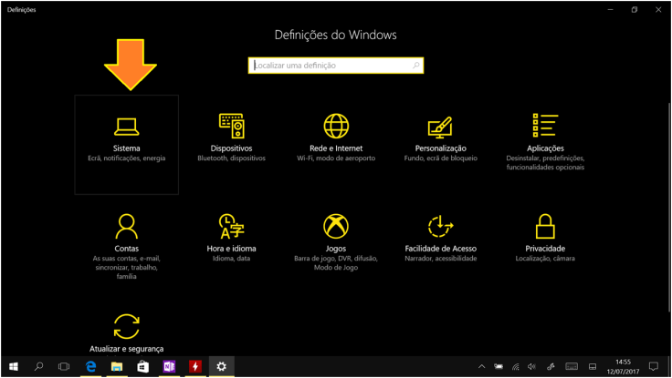Open Jogos Xbox settings

tap(336, 235)
